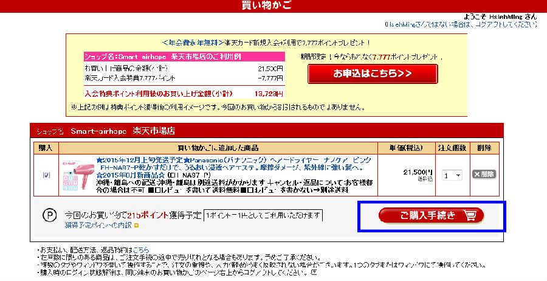547x281 pixels.
Task: Click the ご購入手続き purchase button
Action: pos(431,216)
